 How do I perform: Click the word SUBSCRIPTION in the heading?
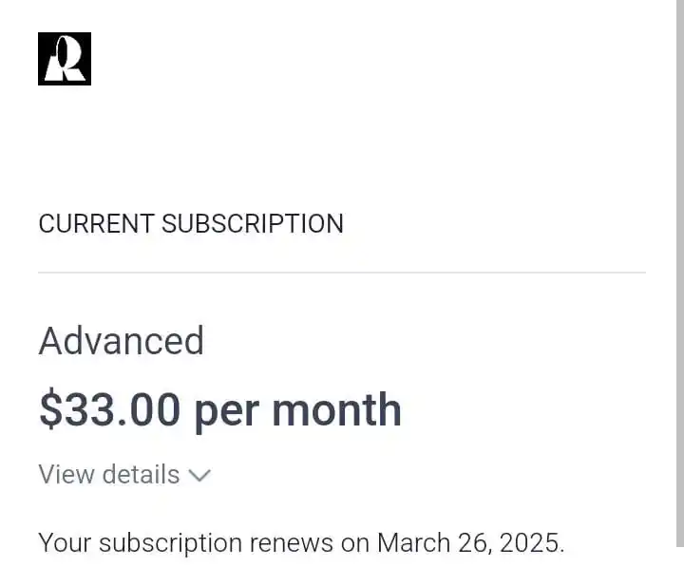253,224
